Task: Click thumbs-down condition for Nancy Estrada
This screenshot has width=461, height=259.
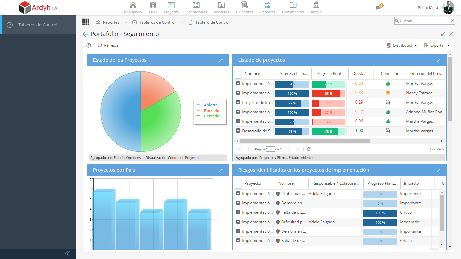Action: (388, 93)
